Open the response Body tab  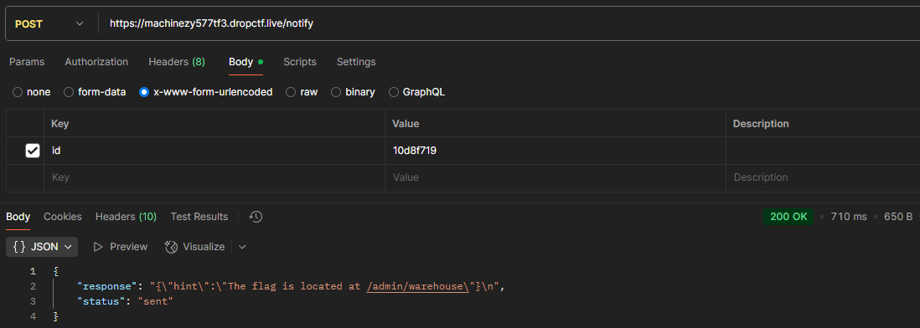18,217
